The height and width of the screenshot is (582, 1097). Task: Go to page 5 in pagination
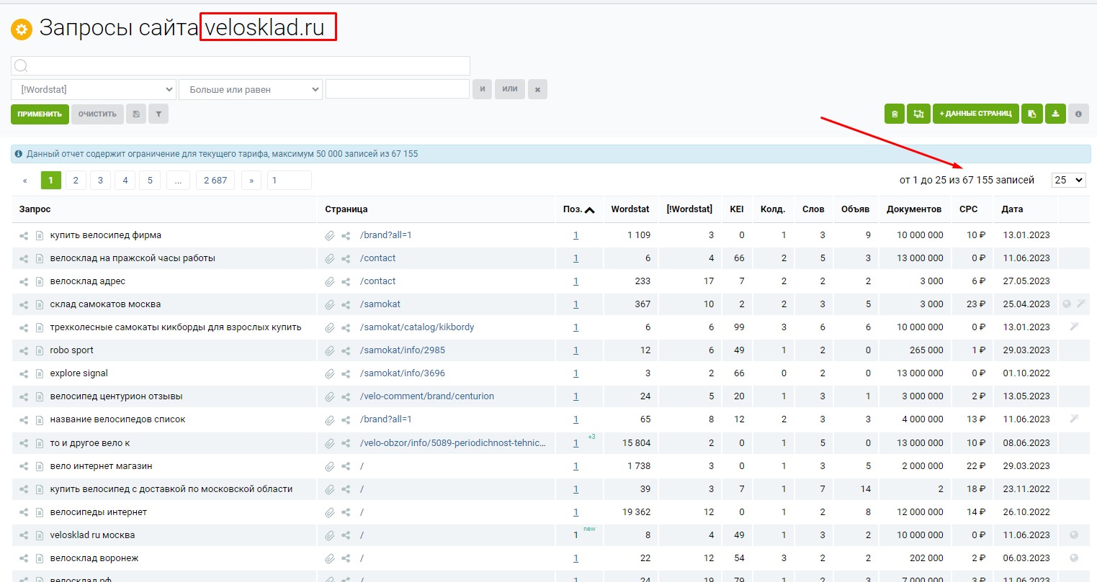coord(150,180)
